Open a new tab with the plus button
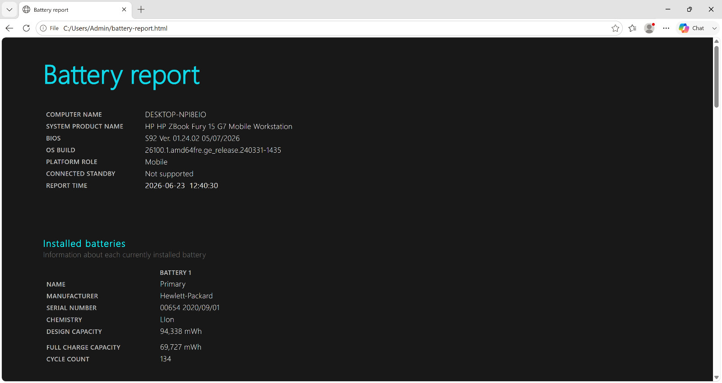This screenshot has height=383, width=722. tap(141, 9)
